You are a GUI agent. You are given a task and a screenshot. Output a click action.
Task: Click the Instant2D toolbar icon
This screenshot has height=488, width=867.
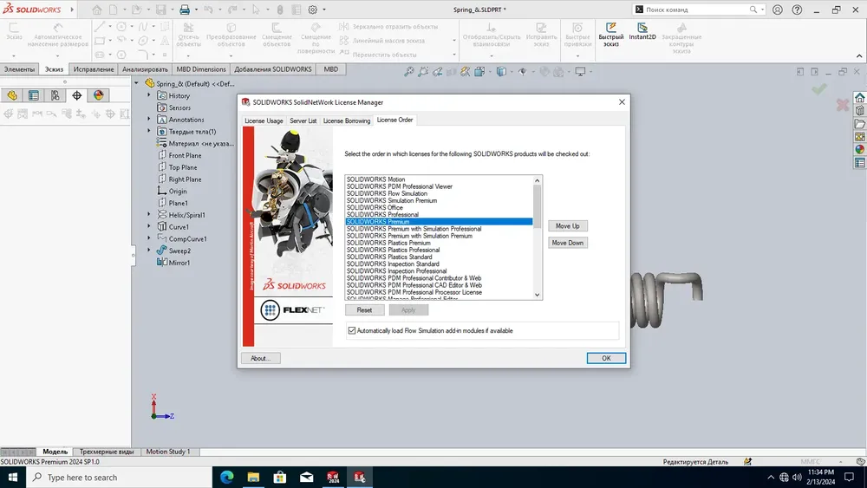642,31
